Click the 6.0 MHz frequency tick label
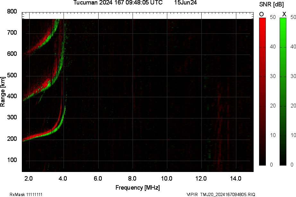 click(98, 178)
